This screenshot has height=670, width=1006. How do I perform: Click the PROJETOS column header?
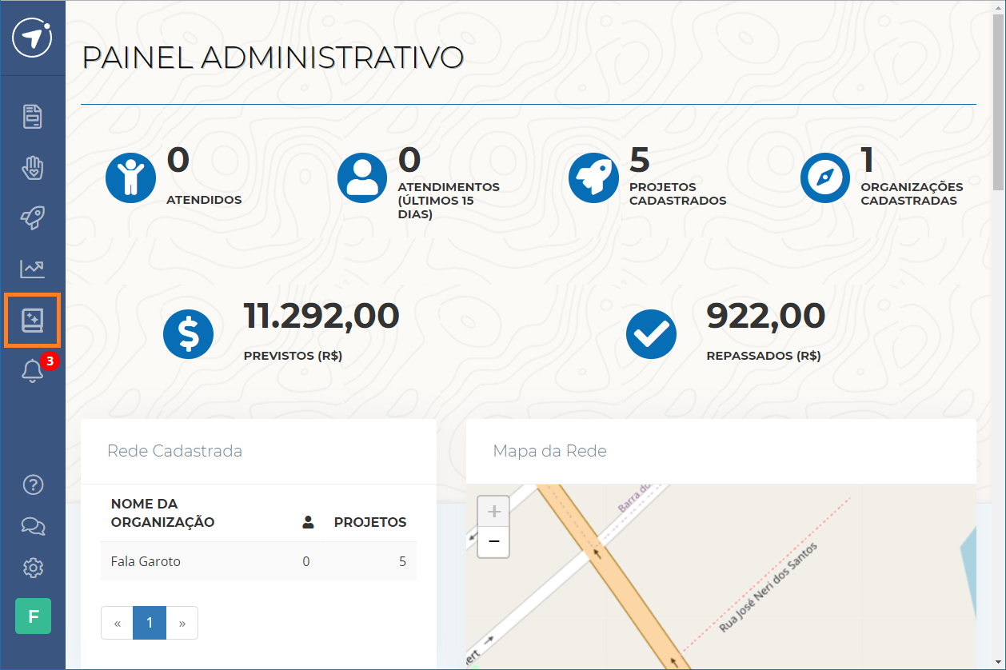[370, 522]
